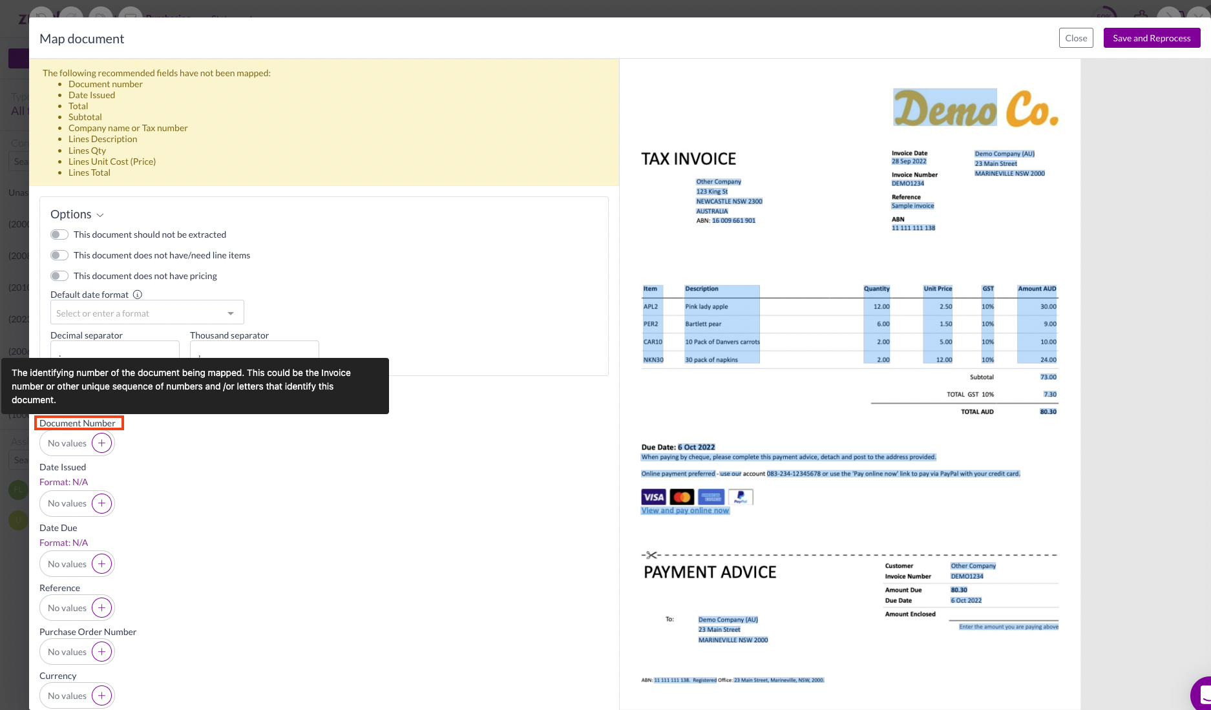Click the Decimal separator input field
The width and height of the screenshot is (1211, 710).
pos(115,350)
